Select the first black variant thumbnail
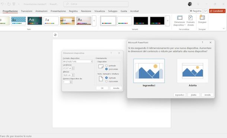The height and width of the screenshot is (138, 227). click(141, 21)
